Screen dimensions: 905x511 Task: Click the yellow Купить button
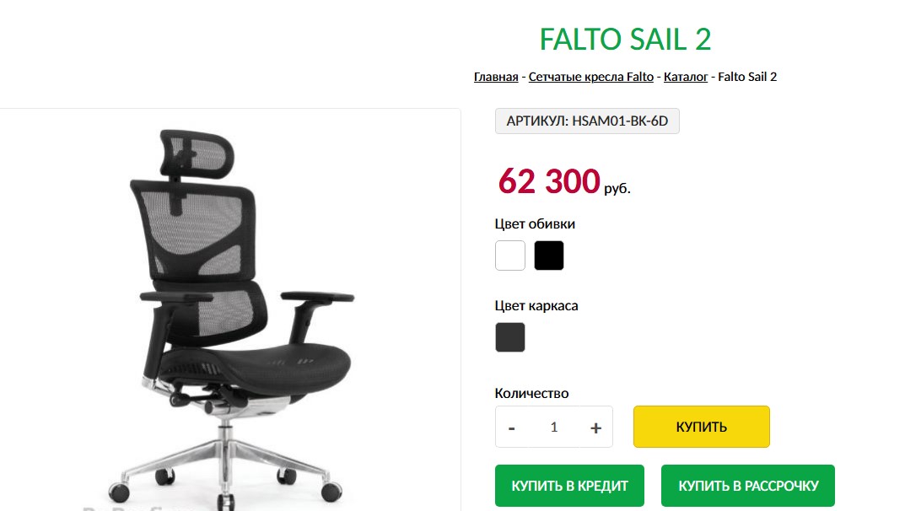(701, 427)
